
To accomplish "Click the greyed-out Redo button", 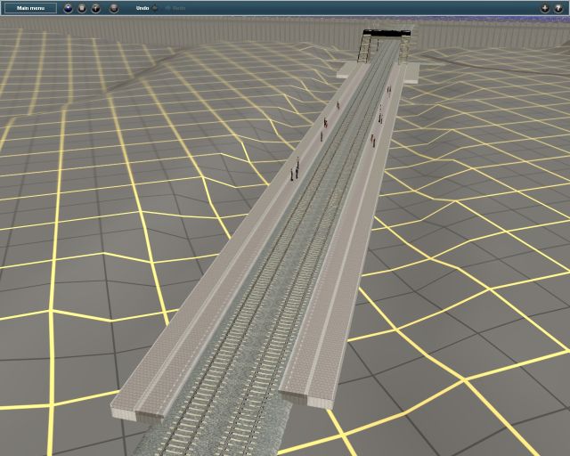I will coord(177,8).
